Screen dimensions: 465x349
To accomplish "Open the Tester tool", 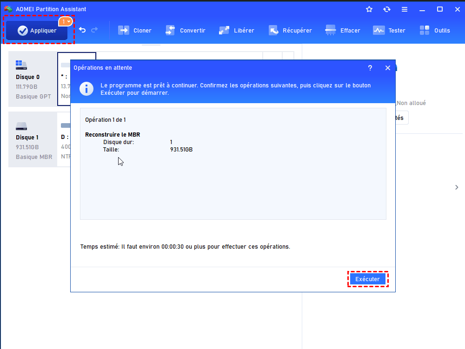I will pos(389,31).
